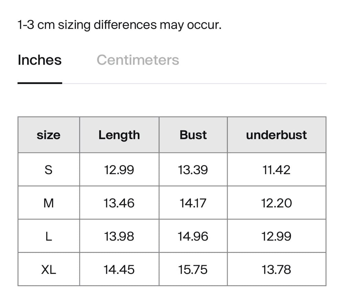Viewport: 344px width, 299px height.
Task: Click the 12.20 underbust cell
Action: (276, 203)
